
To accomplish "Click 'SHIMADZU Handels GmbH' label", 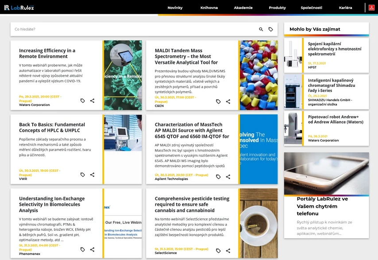I will (x=330, y=102).
